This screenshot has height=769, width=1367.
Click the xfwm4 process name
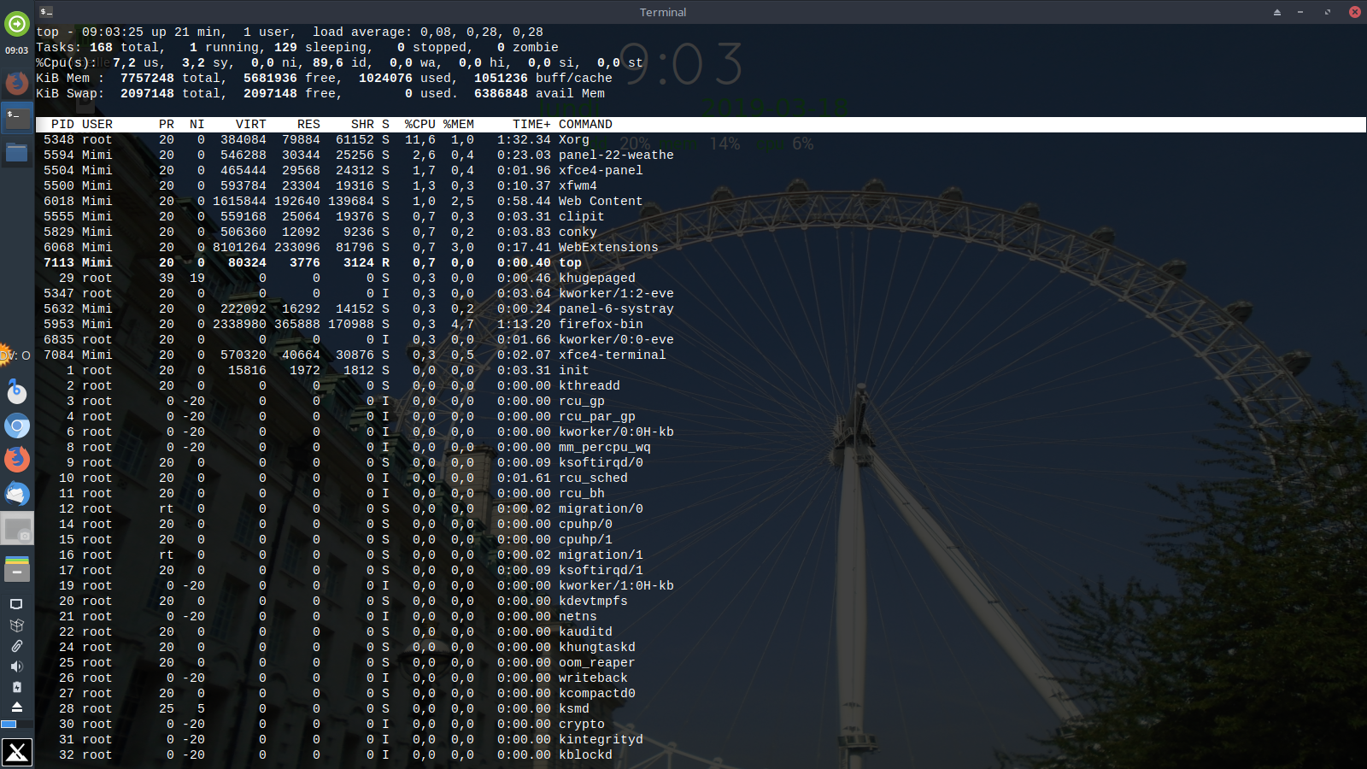point(578,186)
